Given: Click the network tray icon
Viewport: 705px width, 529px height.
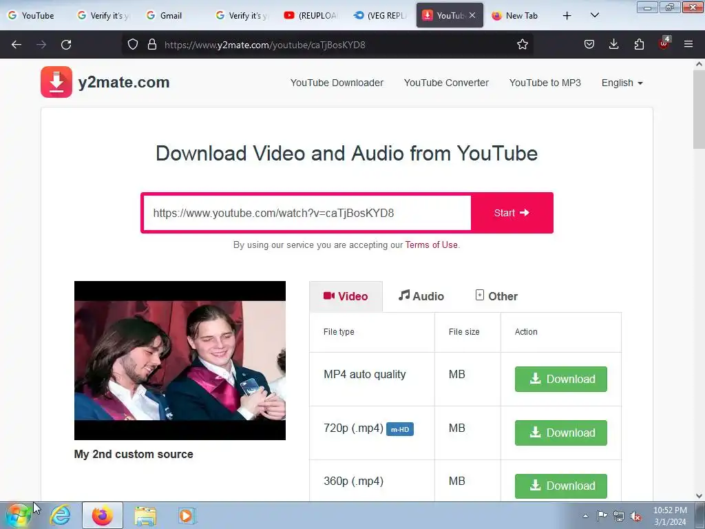Looking at the screenshot, I should point(619,516).
